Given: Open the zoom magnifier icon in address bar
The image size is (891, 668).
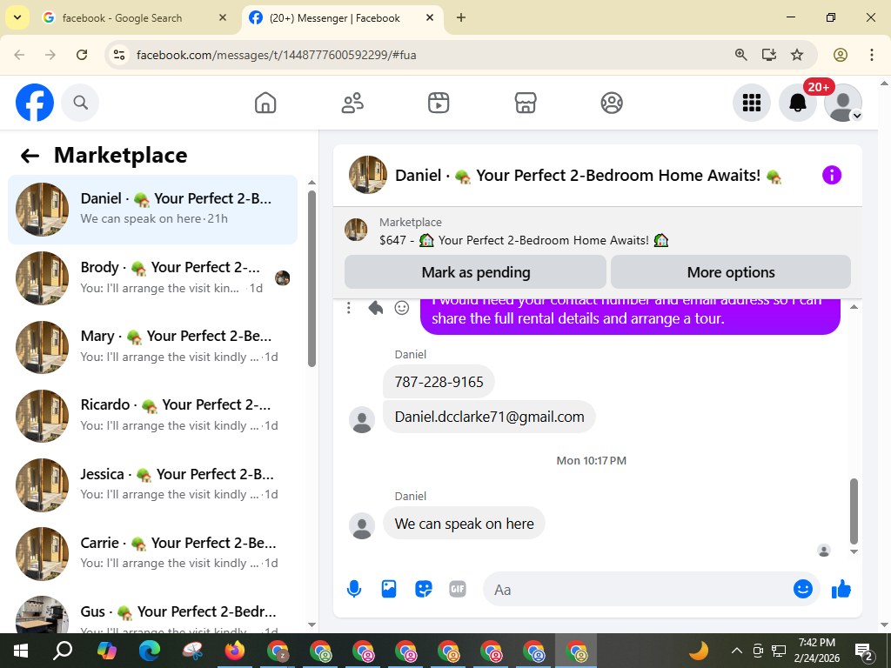Looking at the screenshot, I should [x=740, y=55].
